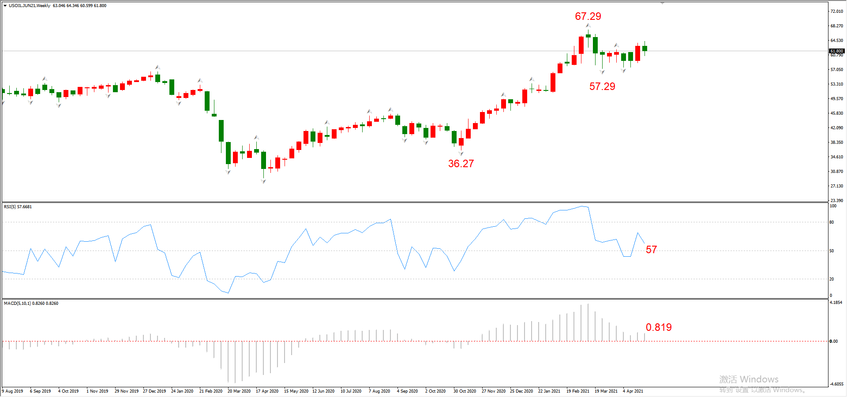Click the down fractal arrow above the 57.29 label
The width and height of the screenshot is (847, 397).
602,72
